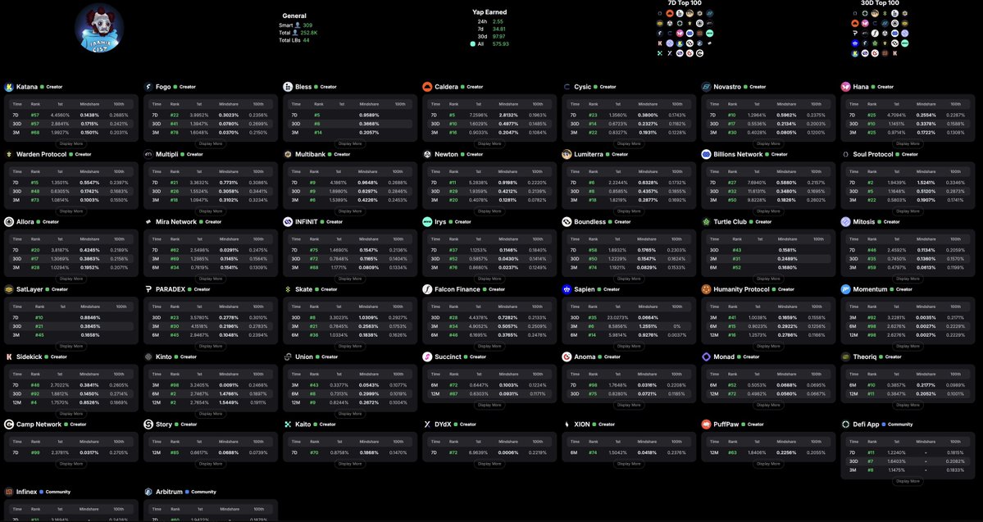983x522 pixels.
Task: Click the SatLayer project icon
Action: [x=9, y=289]
